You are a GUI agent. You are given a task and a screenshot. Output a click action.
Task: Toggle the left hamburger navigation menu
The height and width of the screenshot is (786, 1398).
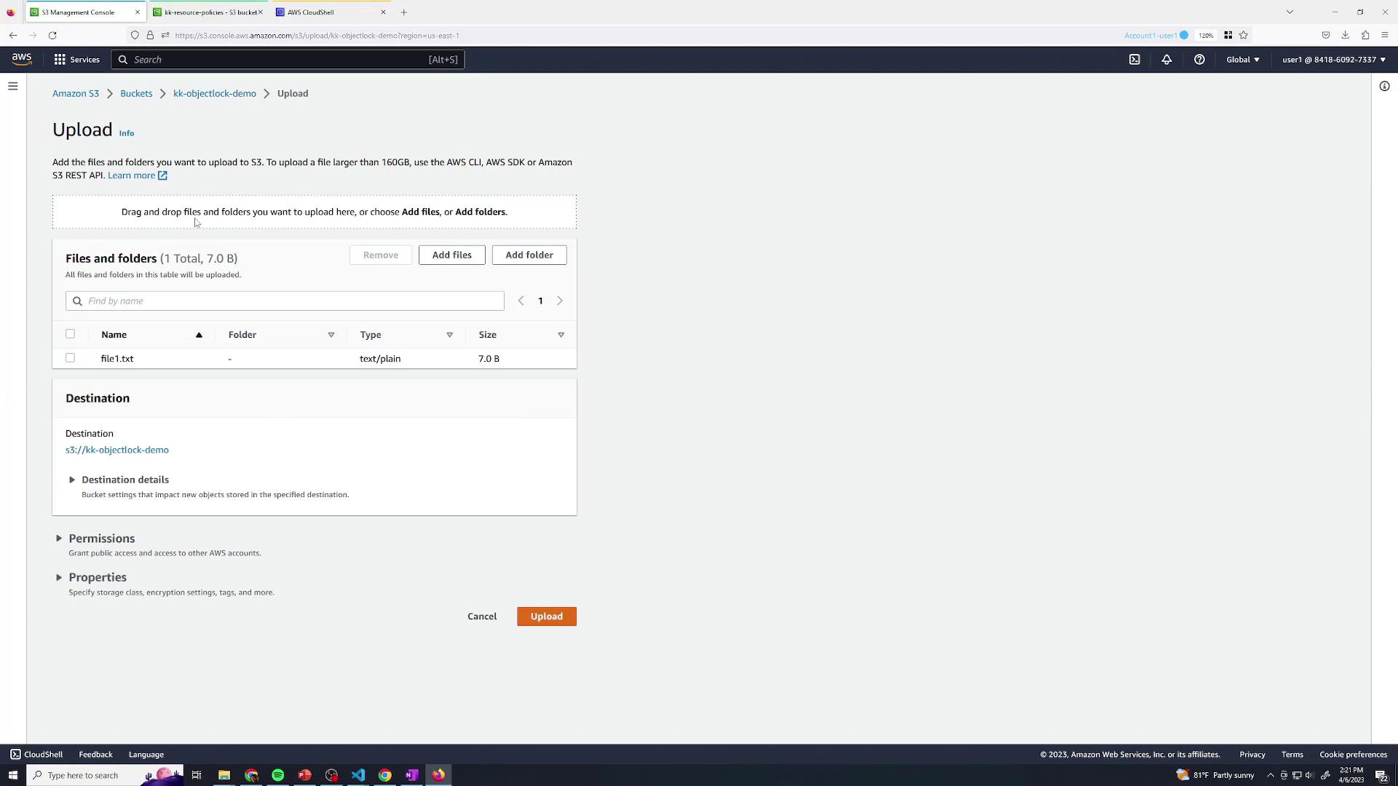pos(12,87)
